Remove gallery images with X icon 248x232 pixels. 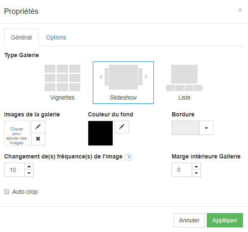pyautogui.click(x=38, y=139)
